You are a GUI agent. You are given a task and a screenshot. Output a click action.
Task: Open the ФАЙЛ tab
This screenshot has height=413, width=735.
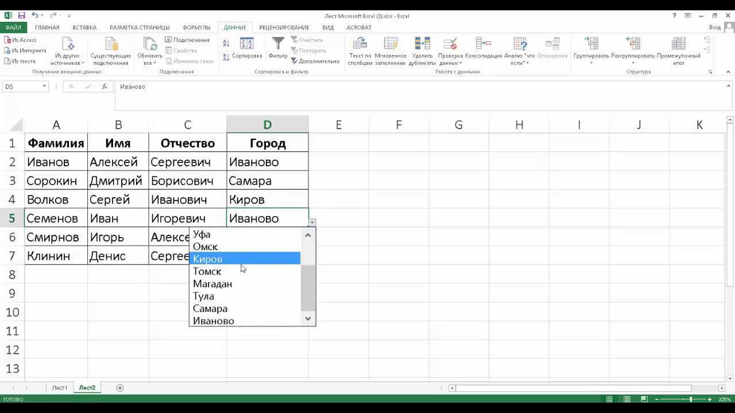[x=13, y=28]
